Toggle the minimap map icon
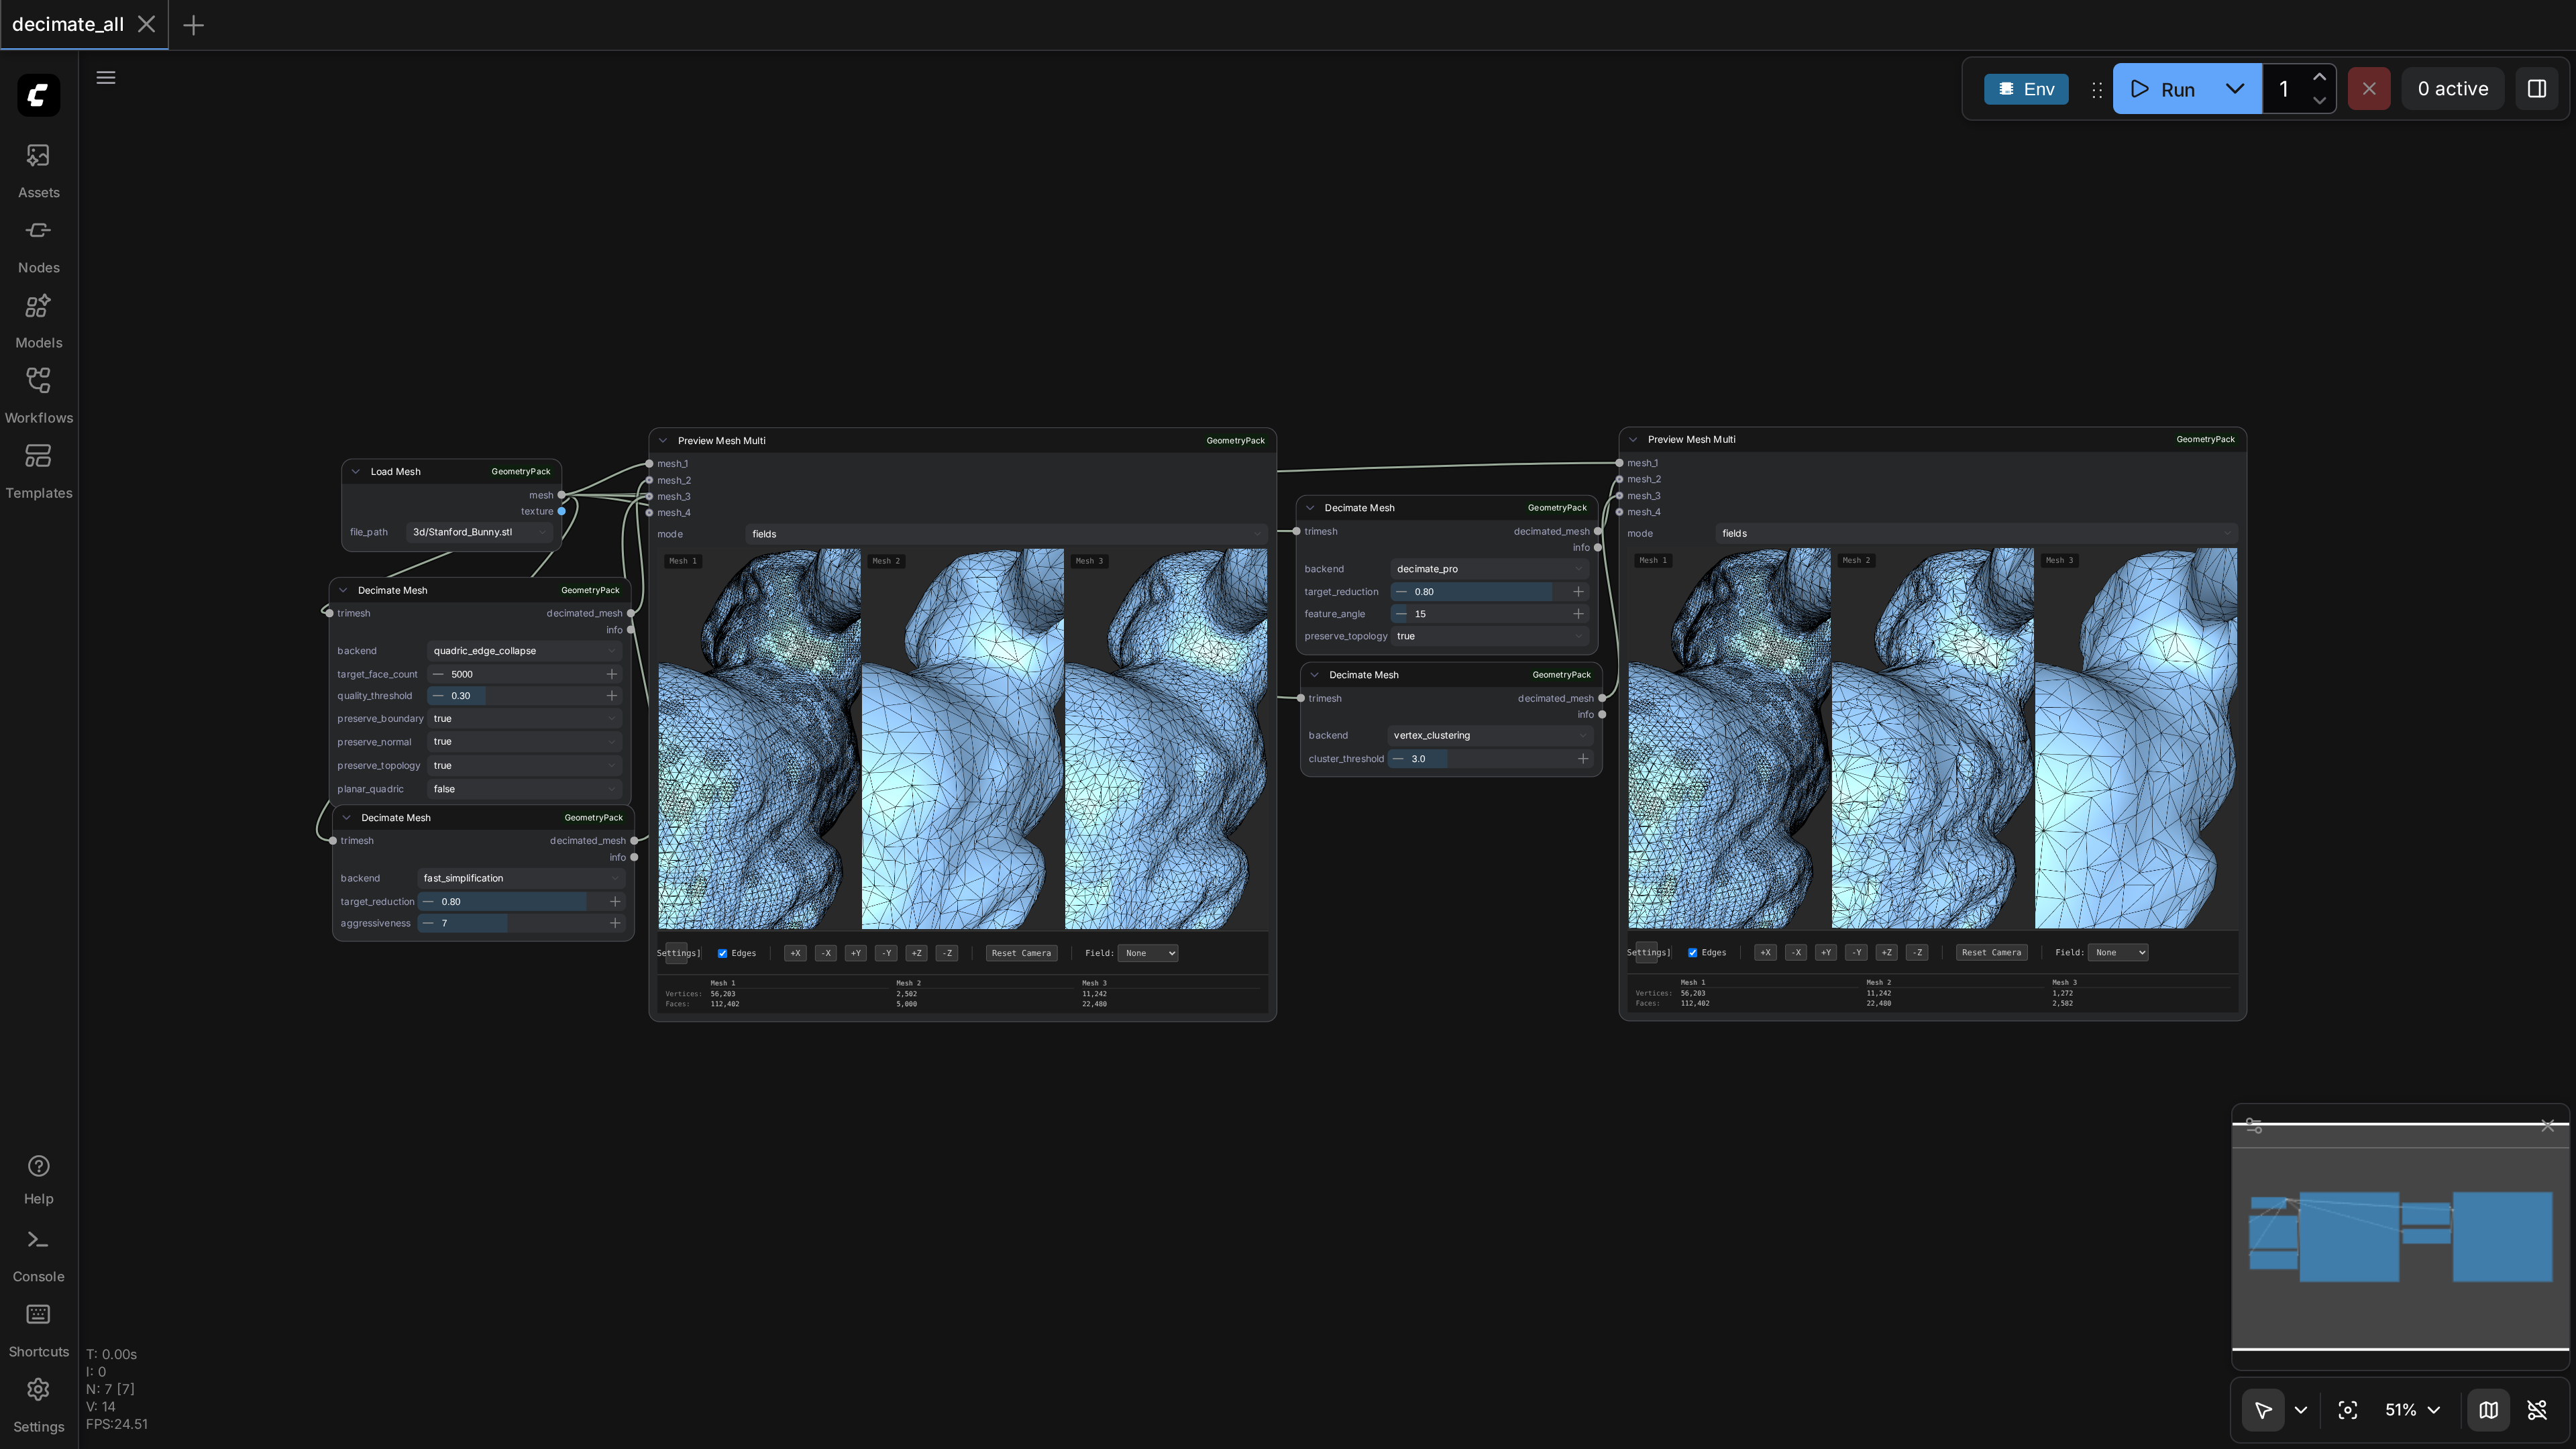2576x1449 pixels. tap(2488, 1410)
